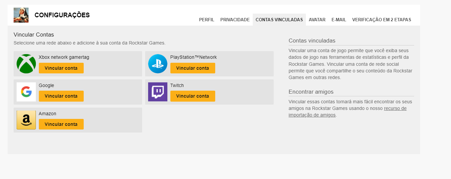
Task: Click the 'Selecione uma rede abaixo' instruction text
Action: click(89, 43)
